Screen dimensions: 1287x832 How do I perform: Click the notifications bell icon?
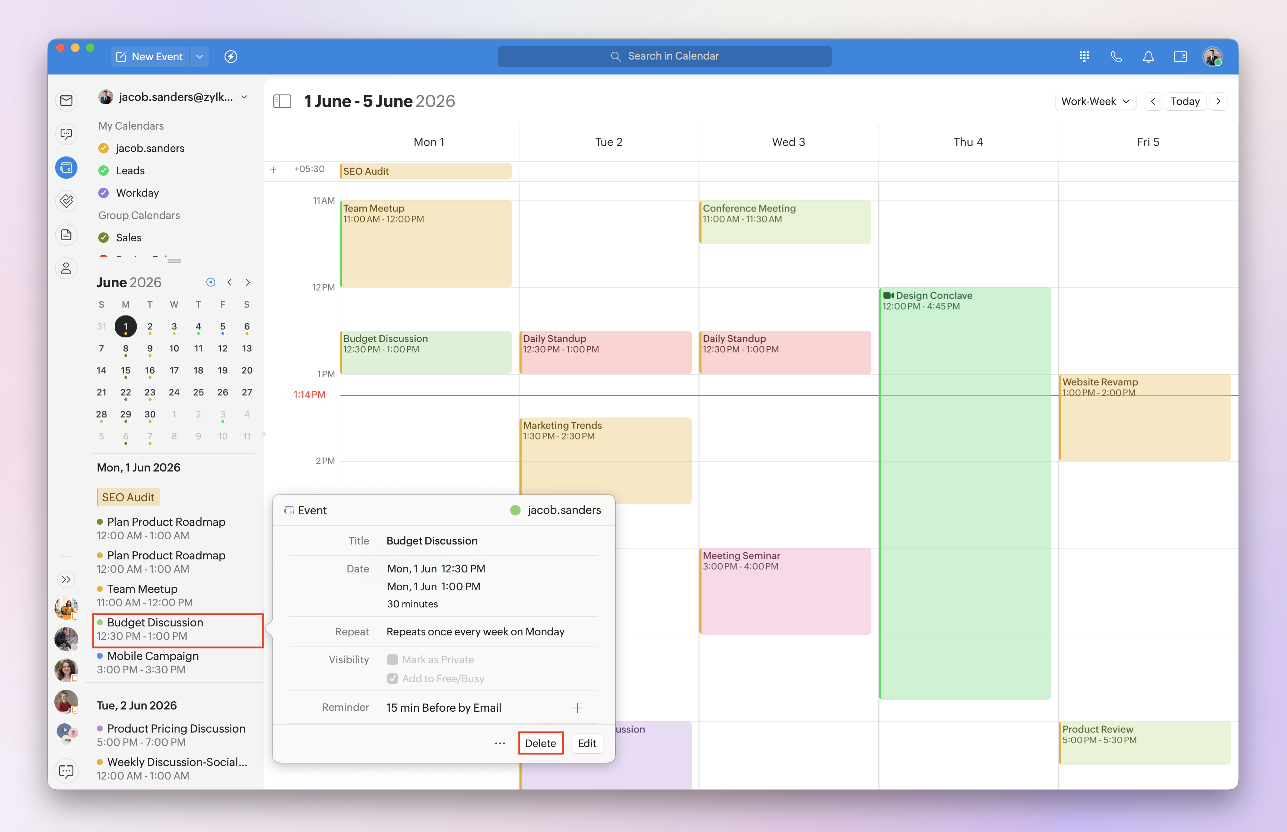[x=1148, y=57]
